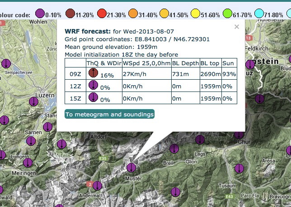Viewport: 291px width, 207px height.
Task: Click the red route 2 road shield
Action: click(x=90, y=184)
